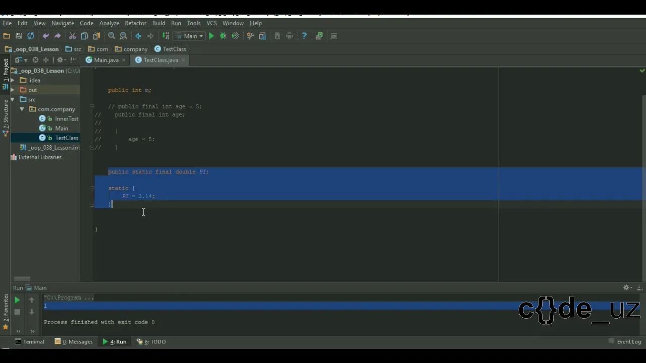
Task: Click the Find magnifier icon
Action: click(x=112, y=36)
